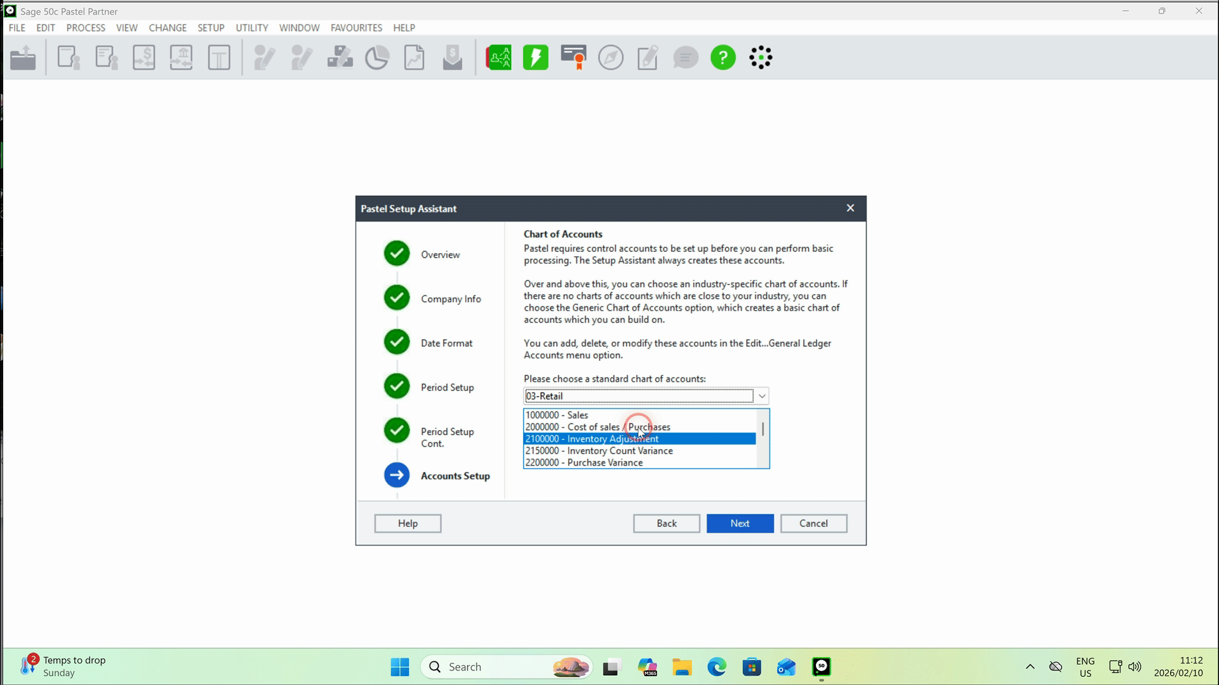Click the Back button in wizard
The width and height of the screenshot is (1219, 685).
(x=666, y=523)
